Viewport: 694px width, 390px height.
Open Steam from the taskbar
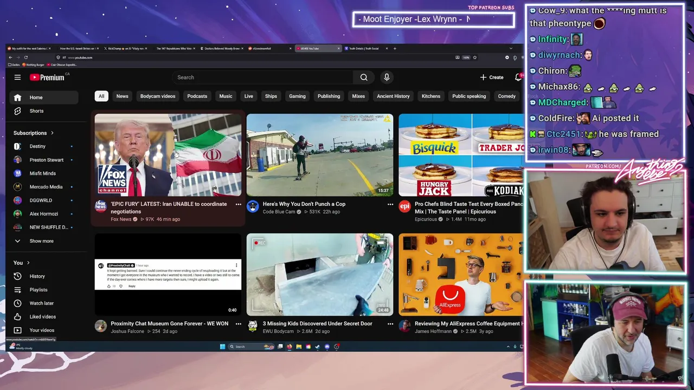tap(317, 347)
